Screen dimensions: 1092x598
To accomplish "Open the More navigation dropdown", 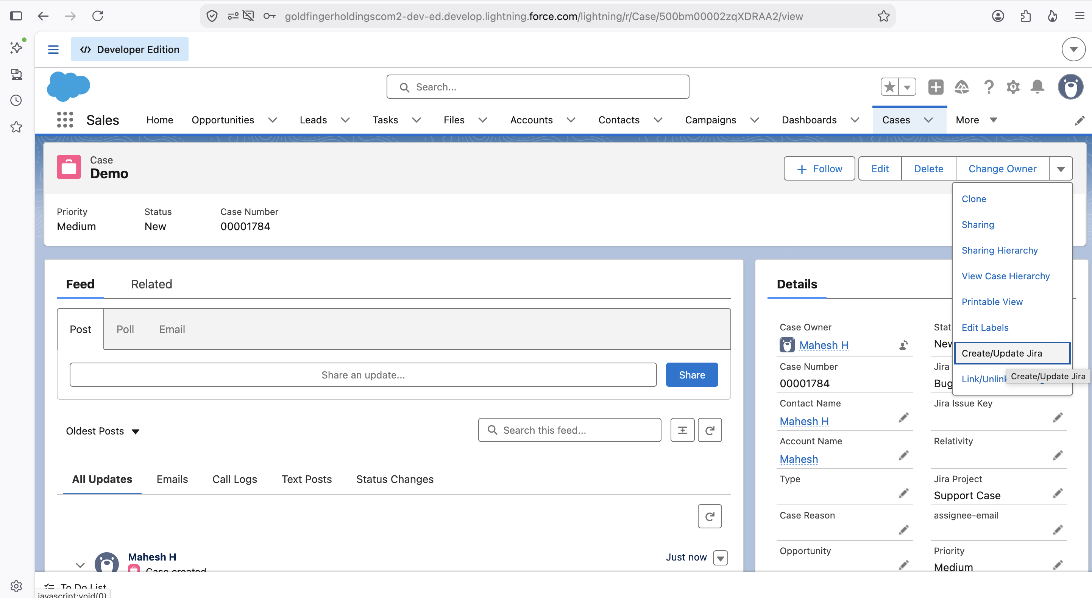I will click(976, 120).
